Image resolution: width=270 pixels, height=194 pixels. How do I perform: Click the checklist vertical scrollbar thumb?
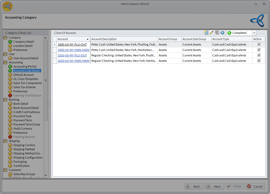pyautogui.click(x=46, y=80)
